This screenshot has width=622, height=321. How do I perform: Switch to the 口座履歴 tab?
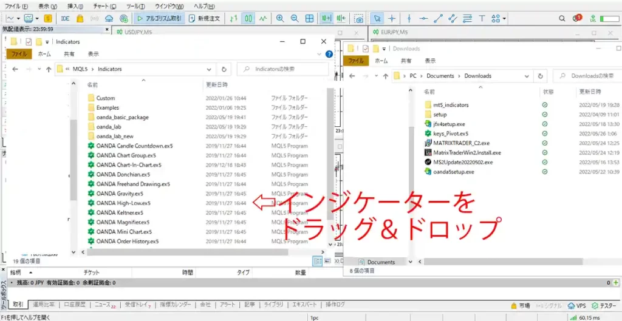pos(75,305)
